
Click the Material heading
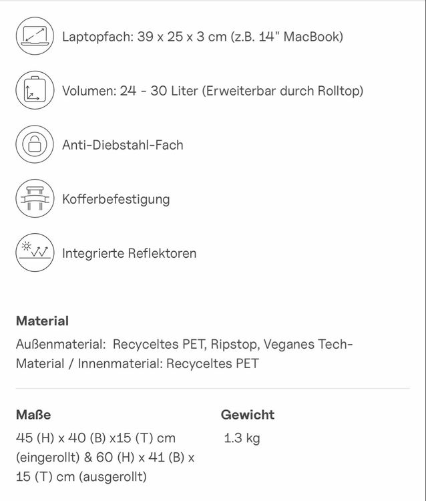[42, 321]
